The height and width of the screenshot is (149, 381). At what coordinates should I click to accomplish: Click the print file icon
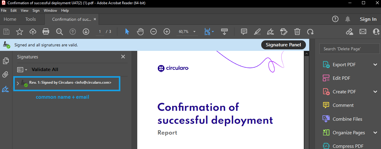[x=46, y=32]
